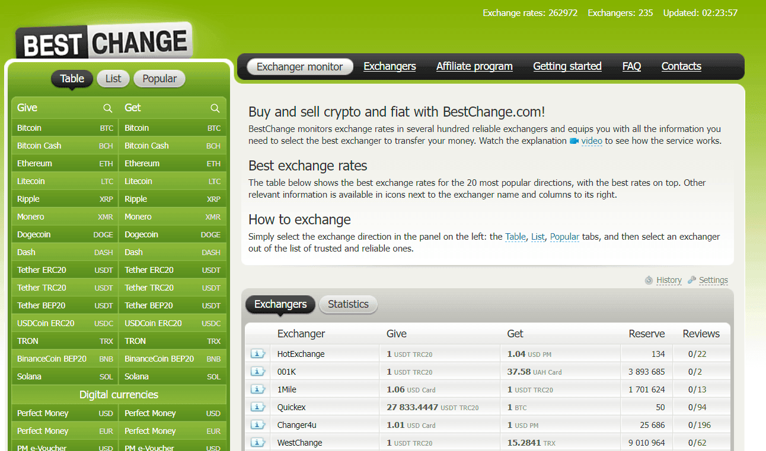766x451 pixels.
Task: Click the info icon for Changer4u
Action: 258,425
